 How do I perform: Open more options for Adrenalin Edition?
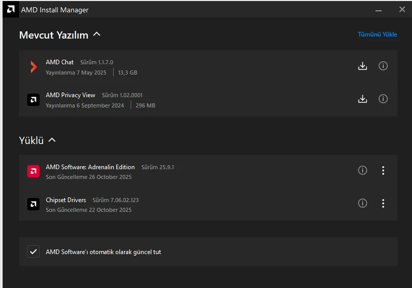[x=383, y=170]
